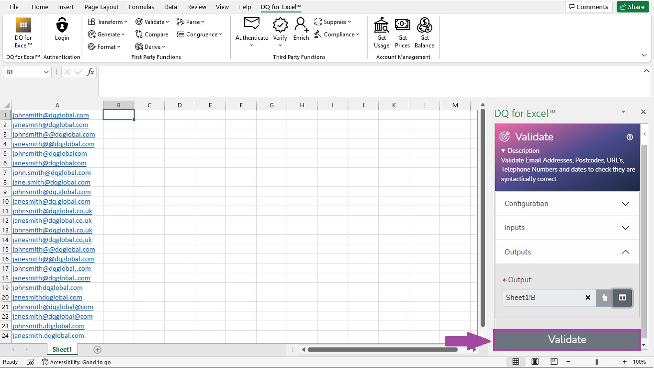654x368 pixels.
Task: Run the Validate button in pane
Action: 567,340
